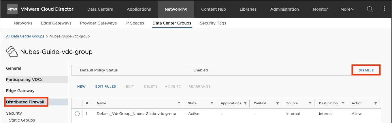Select the Default_VdcGroup rule radio button

coord(77,114)
